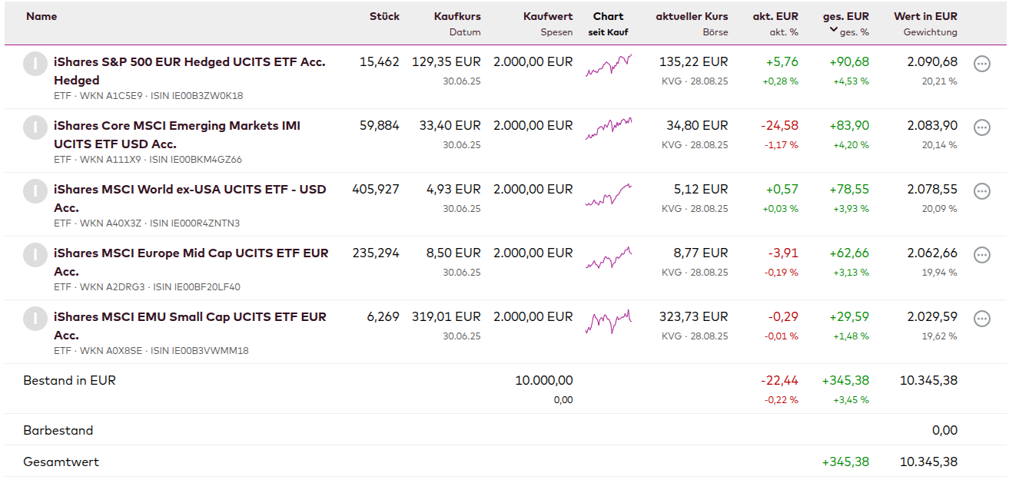Click alert icon beside Emerging Markets IMI ETF
This screenshot has width=1009, height=483.
[x=35, y=127]
